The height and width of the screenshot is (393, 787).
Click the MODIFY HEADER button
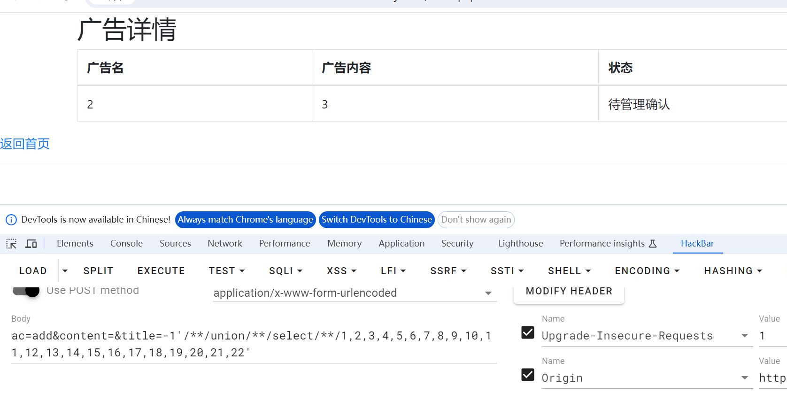pos(569,292)
